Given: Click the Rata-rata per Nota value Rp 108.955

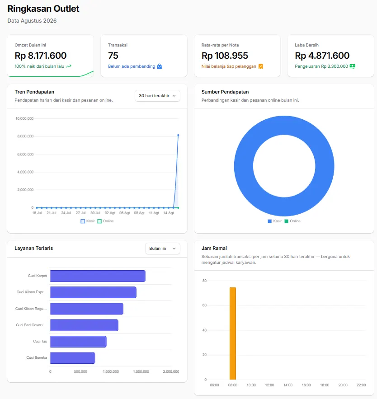Looking at the screenshot, I should [x=225, y=56].
